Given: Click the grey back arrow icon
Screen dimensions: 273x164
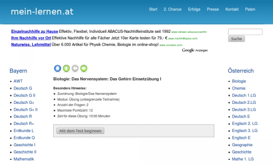Looking at the screenshot, I should click(75, 68).
